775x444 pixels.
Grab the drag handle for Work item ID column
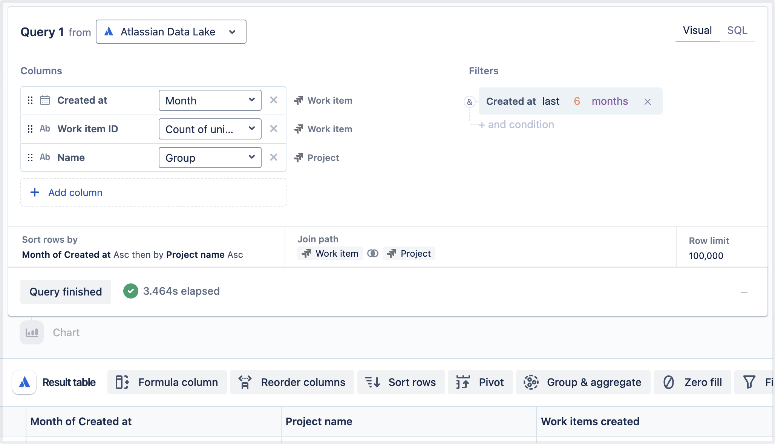pos(30,129)
